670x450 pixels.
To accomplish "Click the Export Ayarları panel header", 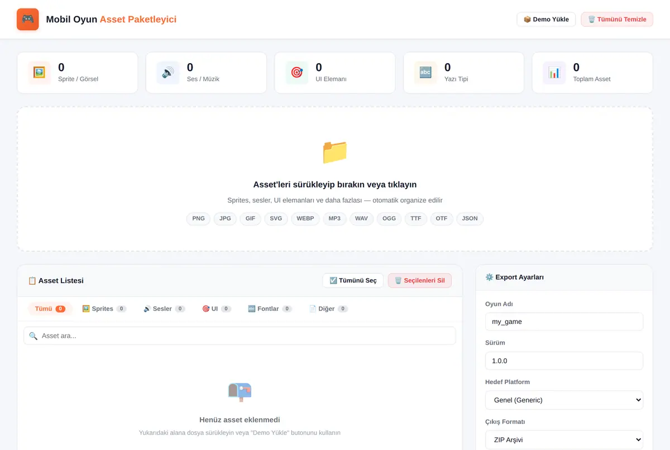I will point(564,277).
